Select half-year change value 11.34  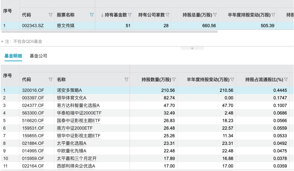point(228,136)
